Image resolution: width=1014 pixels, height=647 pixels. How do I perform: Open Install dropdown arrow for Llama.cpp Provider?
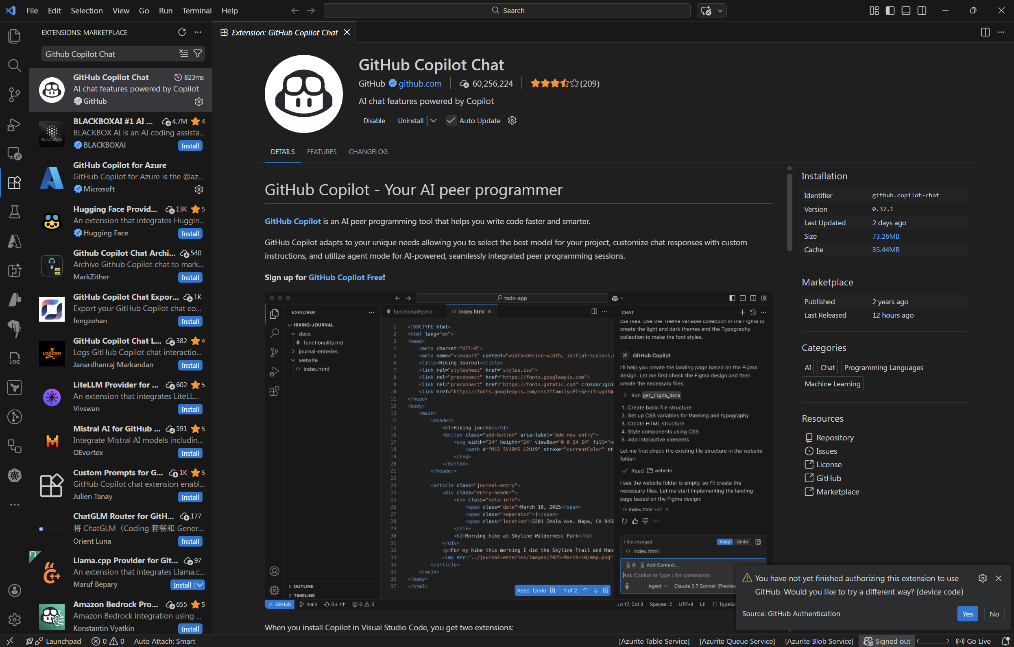(x=200, y=585)
